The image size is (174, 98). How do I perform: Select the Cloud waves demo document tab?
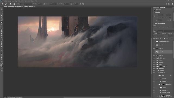19,7
